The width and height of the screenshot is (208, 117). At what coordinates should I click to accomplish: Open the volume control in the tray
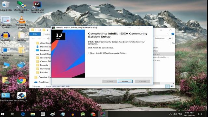[x=175, y=114]
